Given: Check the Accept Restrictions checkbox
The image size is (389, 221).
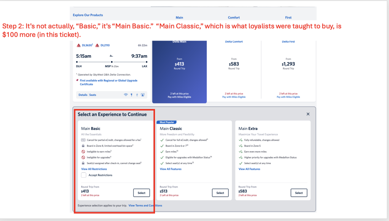Looking at the screenshot, I should (84, 175).
